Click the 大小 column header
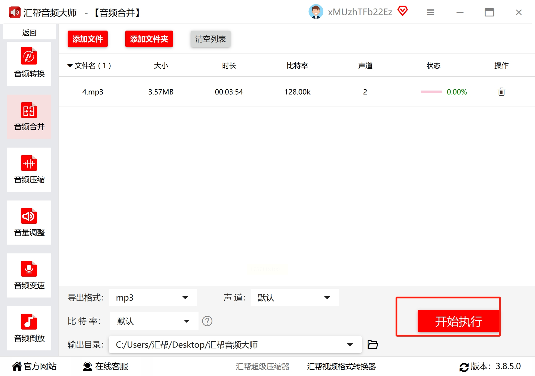Image resolution: width=535 pixels, height=376 pixels. coord(161,66)
